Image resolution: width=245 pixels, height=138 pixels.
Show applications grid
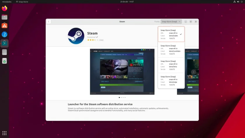click(x=4, y=133)
